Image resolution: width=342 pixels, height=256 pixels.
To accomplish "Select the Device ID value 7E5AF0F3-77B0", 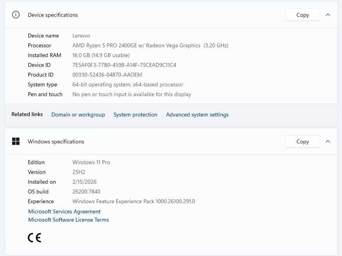I will pos(124,65).
